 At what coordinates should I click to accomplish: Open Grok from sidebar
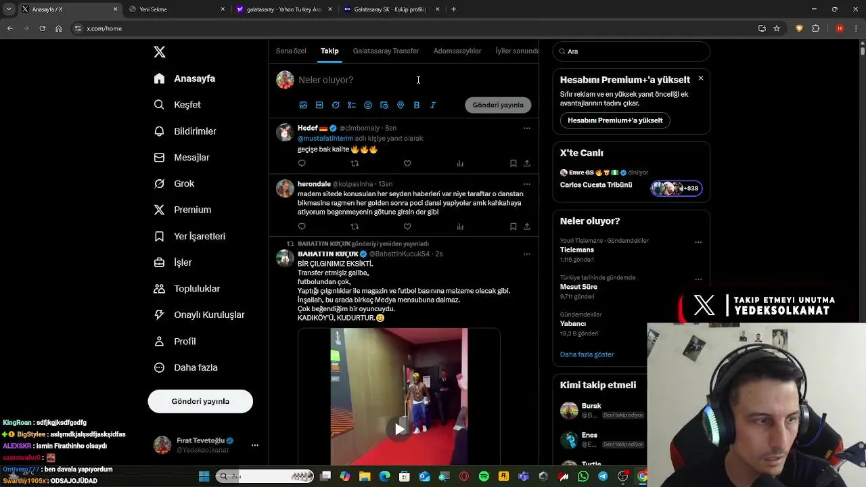point(175,184)
